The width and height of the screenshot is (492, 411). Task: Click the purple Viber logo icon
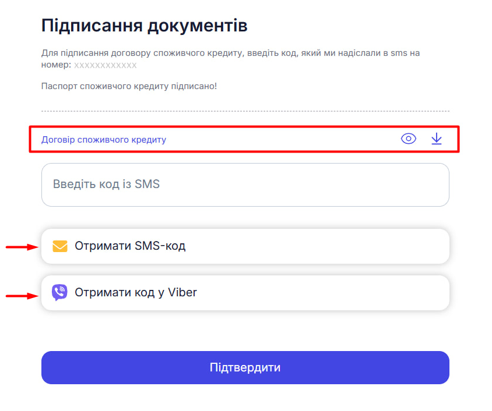pos(59,292)
